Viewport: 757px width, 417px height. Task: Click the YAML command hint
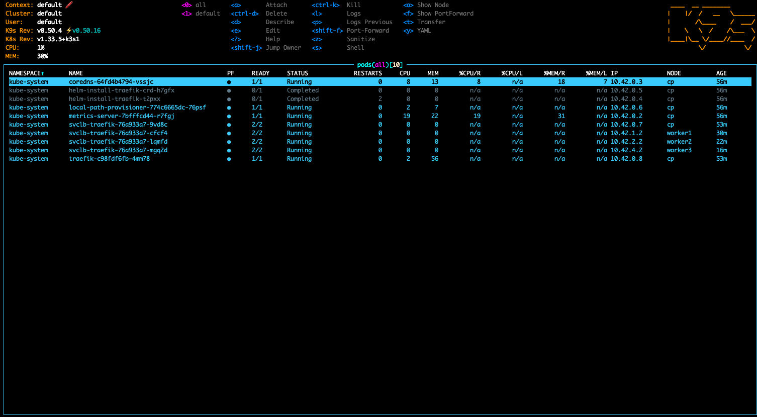[424, 31]
